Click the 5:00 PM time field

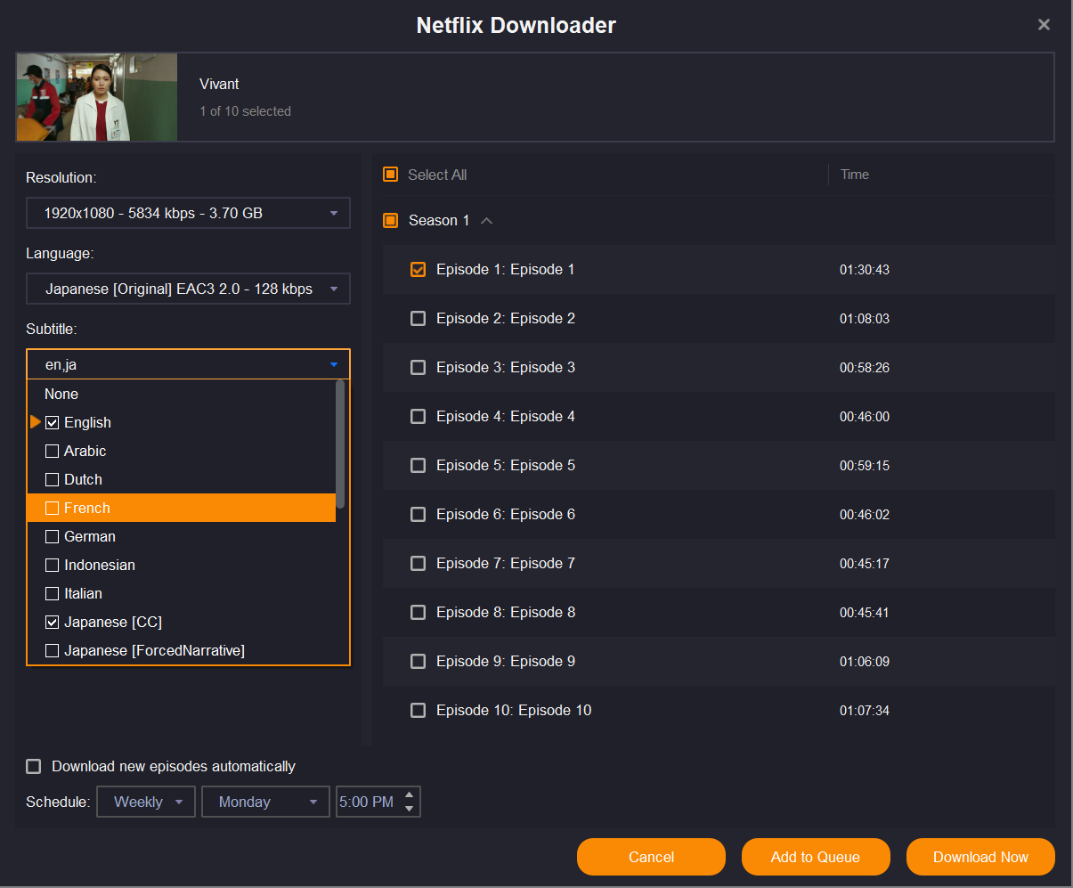tap(368, 802)
